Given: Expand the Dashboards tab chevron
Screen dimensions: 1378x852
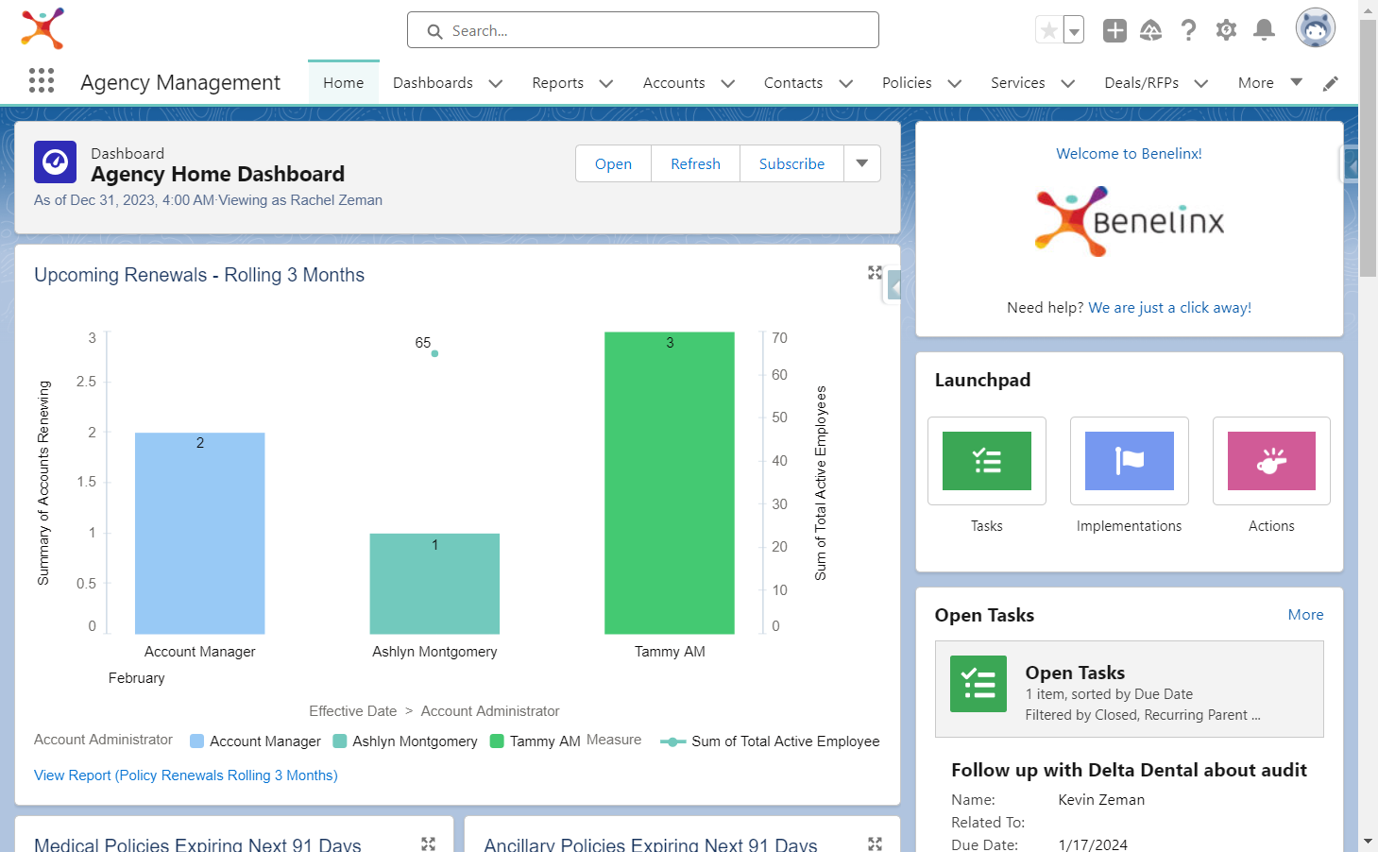Looking at the screenshot, I should point(496,83).
